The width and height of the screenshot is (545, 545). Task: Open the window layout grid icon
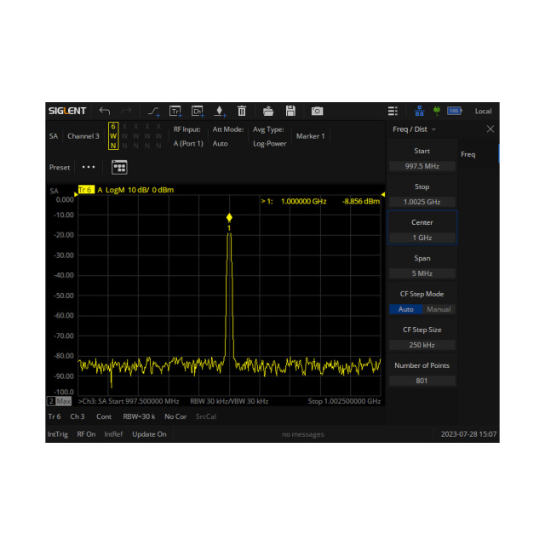coord(119,168)
